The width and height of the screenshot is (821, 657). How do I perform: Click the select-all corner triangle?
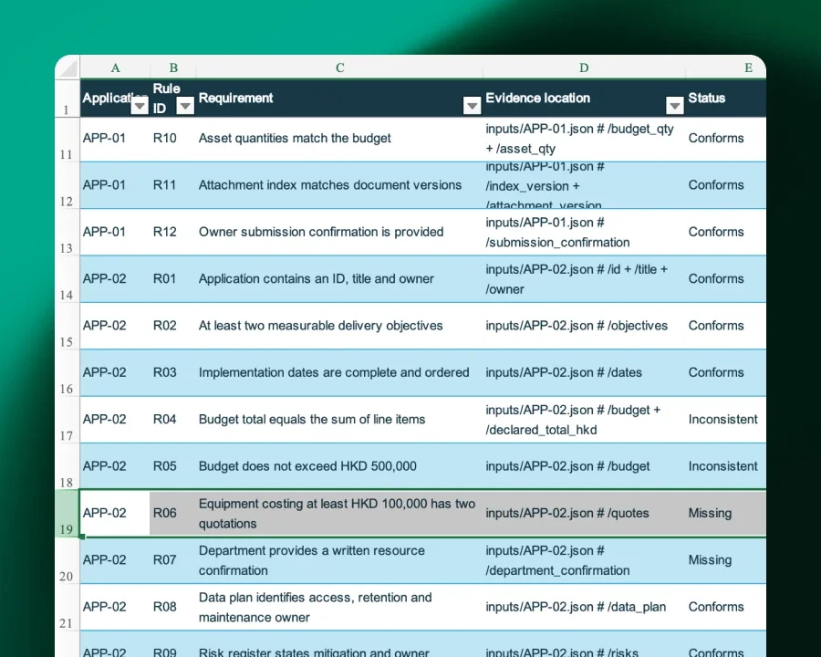[x=68, y=68]
